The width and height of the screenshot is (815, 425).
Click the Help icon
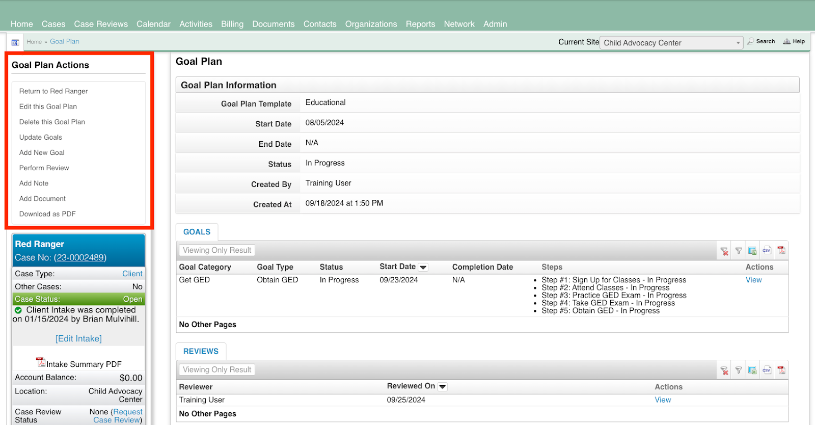point(787,41)
